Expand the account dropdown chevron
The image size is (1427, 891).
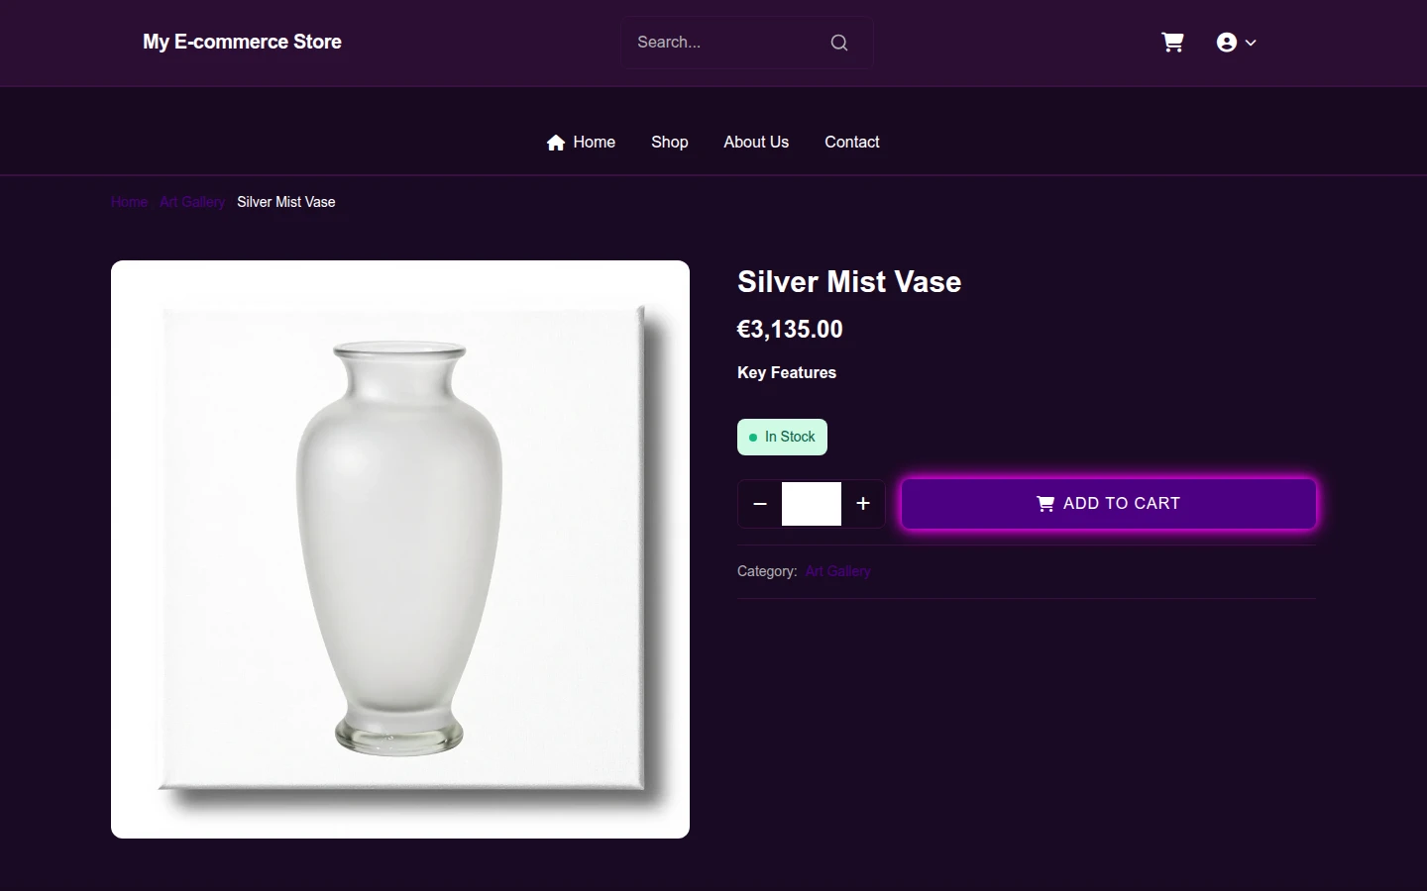tap(1251, 43)
